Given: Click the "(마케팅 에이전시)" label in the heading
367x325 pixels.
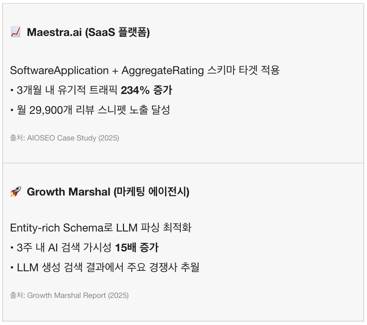Looking at the screenshot, I should [152, 192].
